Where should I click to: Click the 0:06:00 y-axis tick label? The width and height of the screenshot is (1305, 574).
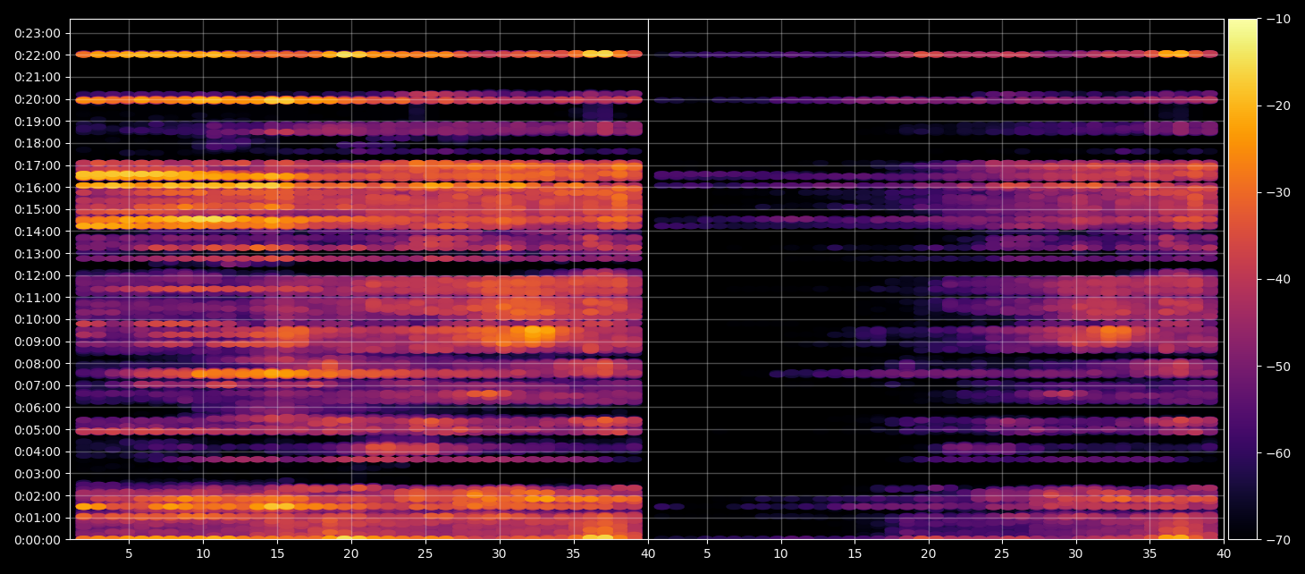pyautogui.click(x=38, y=408)
